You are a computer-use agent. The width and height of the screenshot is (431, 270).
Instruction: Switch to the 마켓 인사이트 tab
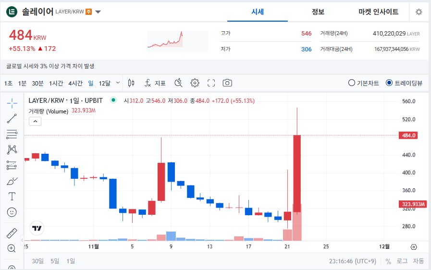click(x=379, y=12)
